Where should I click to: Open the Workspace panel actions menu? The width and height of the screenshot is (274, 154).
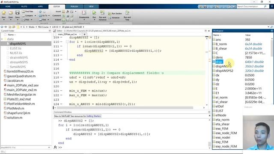click(x=272, y=31)
